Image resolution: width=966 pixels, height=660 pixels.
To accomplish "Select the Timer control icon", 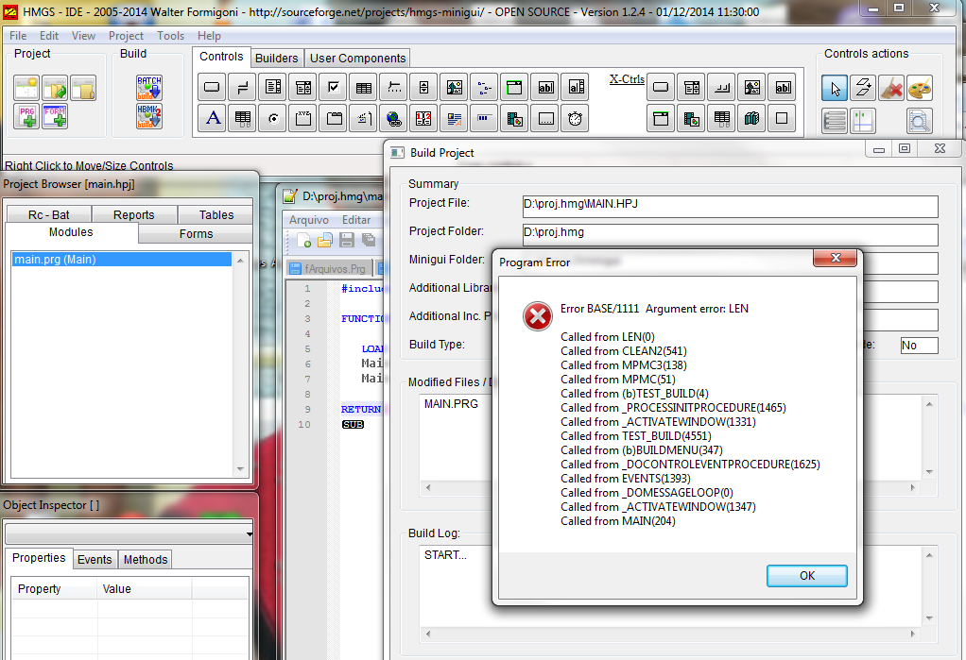I will [x=575, y=119].
